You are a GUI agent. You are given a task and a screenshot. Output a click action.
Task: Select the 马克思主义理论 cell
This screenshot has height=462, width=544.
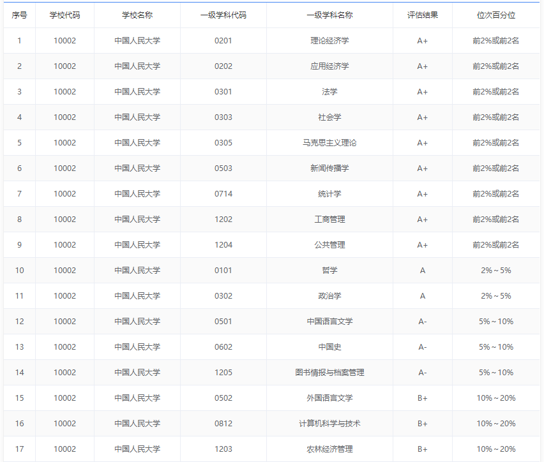(x=329, y=142)
